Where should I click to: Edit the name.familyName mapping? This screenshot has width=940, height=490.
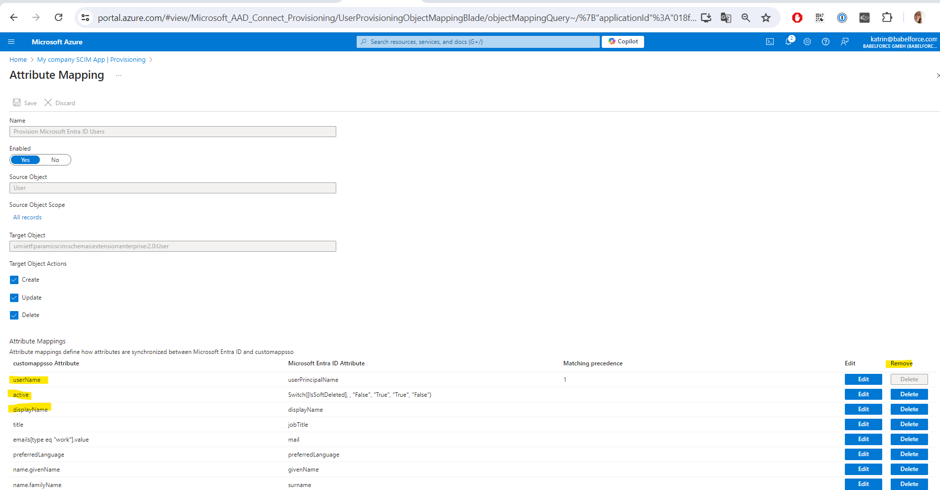pos(863,484)
